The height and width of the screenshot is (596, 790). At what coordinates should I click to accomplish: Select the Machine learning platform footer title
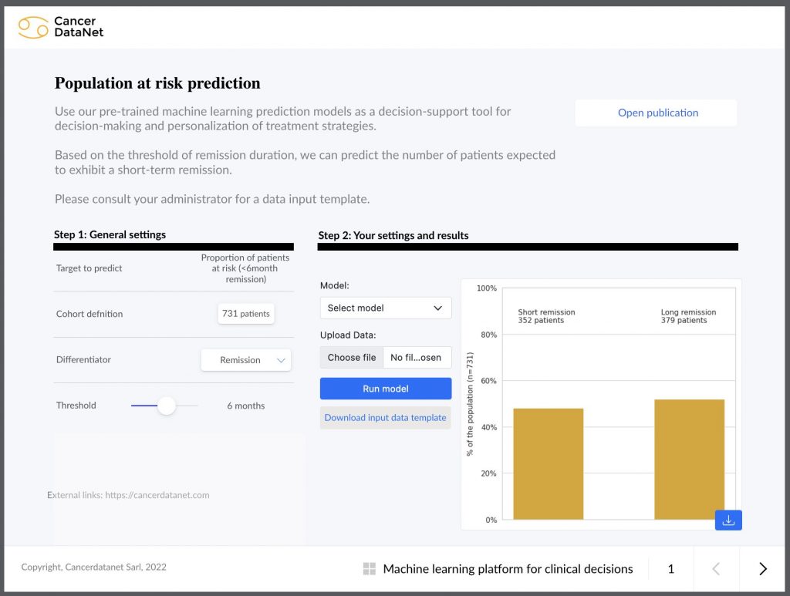point(507,568)
